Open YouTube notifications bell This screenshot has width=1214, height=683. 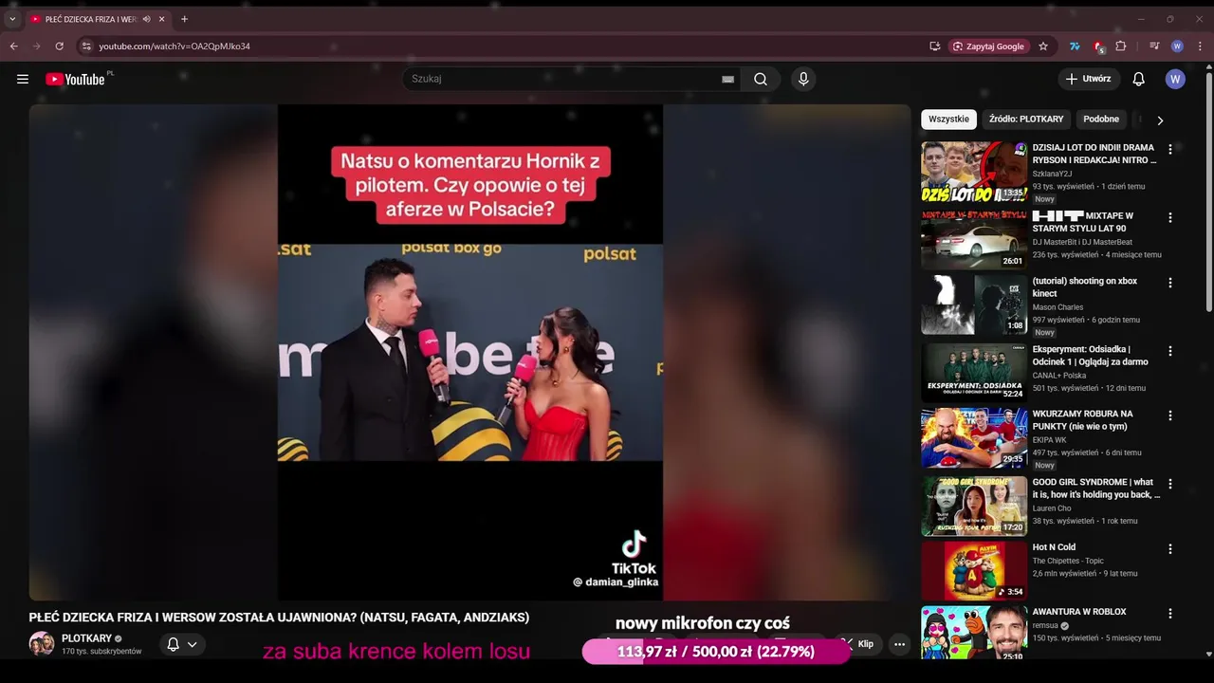tap(1138, 79)
